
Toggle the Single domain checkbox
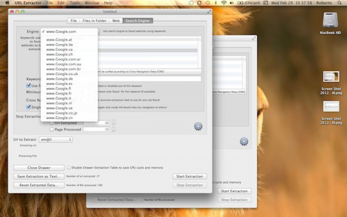click(x=28, y=107)
